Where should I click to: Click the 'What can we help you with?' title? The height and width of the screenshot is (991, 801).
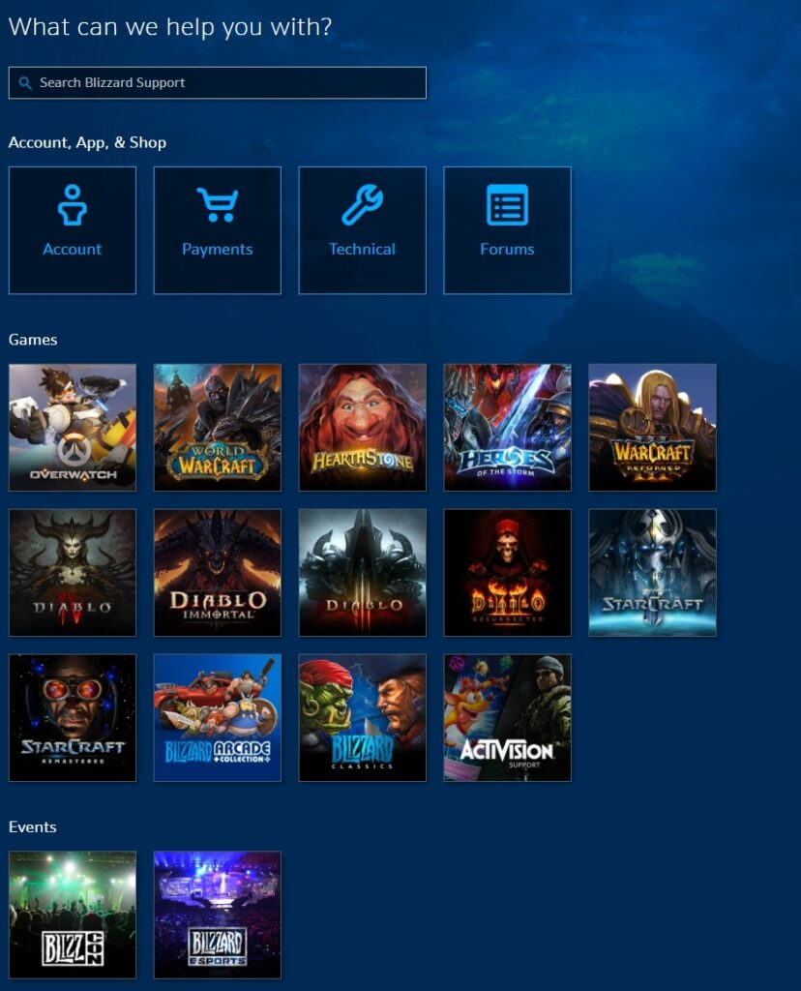[170, 27]
